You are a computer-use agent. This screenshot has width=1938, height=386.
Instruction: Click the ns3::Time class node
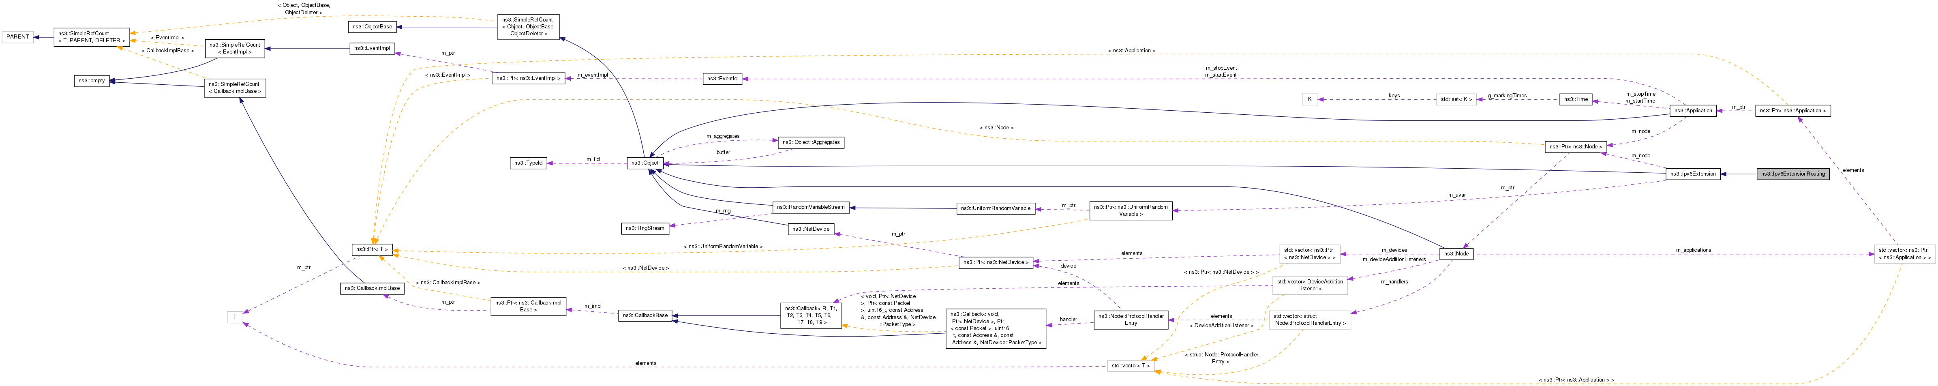click(x=1575, y=99)
